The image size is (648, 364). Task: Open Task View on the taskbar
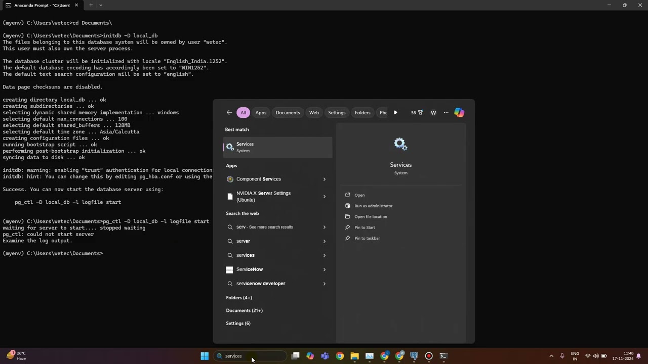[296, 356]
